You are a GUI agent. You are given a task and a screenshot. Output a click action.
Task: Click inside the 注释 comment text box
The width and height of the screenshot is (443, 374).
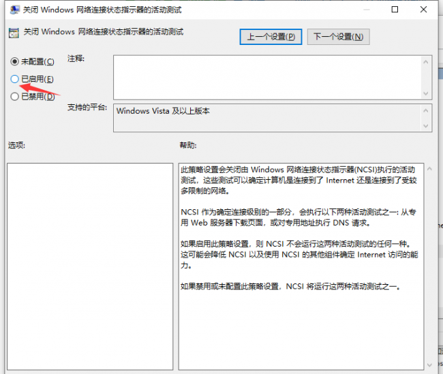267,78
